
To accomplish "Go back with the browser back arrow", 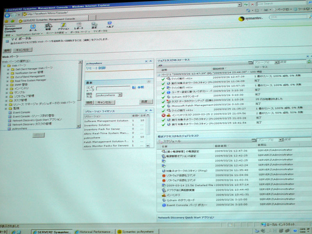I will pyautogui.click(x=7, y=16).
